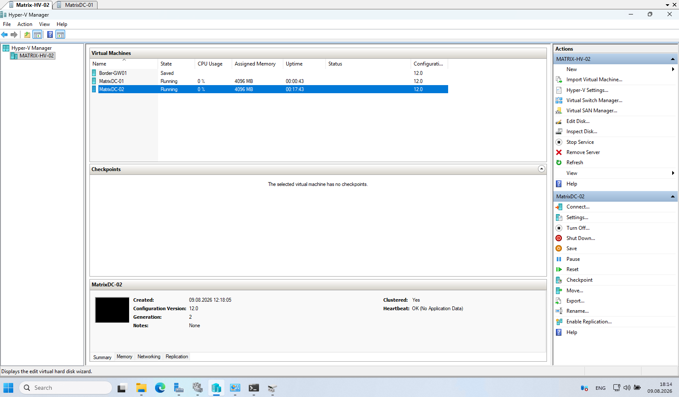Open Hyper-V Settings via its icon
679x397 pixels.
point(559,90)
